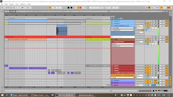Toggle the MIDI Arrangement Overdub plus icon
Image resolution: width=173 pixels, height=97 pixels.
[x=76, y=8]
